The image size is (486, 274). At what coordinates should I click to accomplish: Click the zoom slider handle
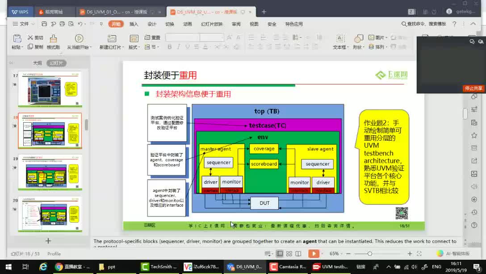tap(369, 253)
